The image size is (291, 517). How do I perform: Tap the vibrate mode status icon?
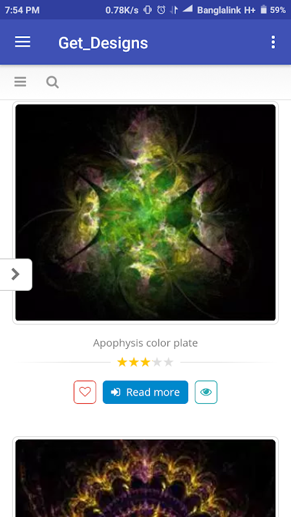[148, 10]
